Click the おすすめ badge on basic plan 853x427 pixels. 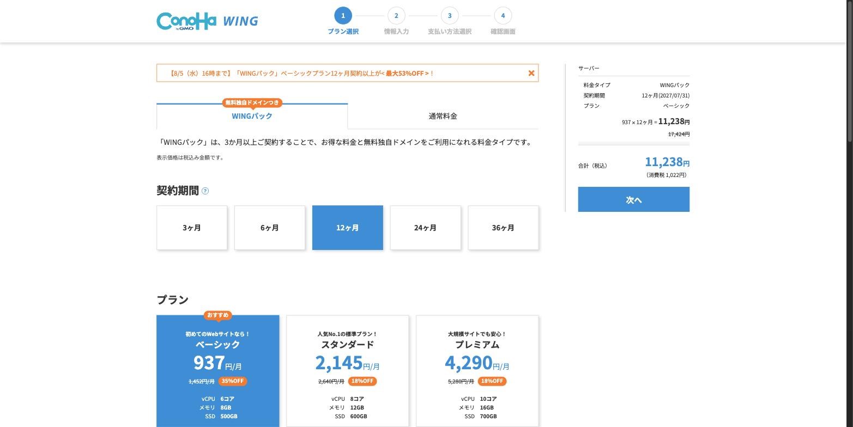coord(218,315)
